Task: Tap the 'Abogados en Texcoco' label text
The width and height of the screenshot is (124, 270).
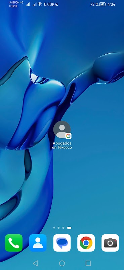Action: pos(62,145)
